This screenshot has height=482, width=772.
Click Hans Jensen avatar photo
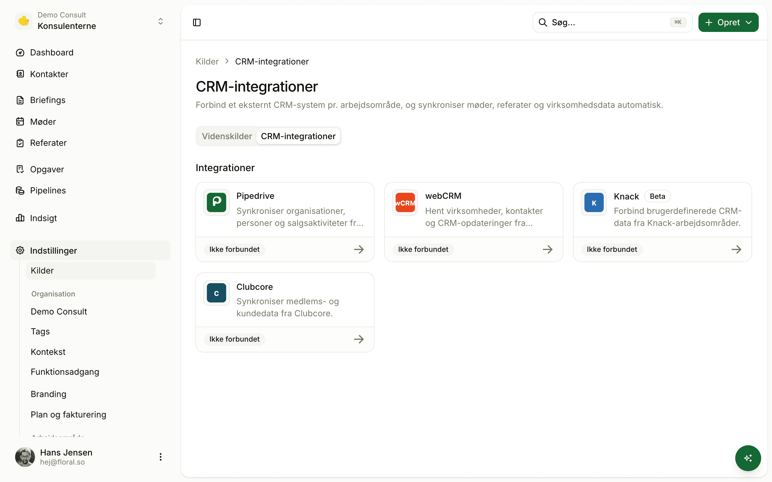(25, 457)
